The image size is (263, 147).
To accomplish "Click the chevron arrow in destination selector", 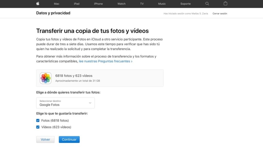I will point(90,103).
